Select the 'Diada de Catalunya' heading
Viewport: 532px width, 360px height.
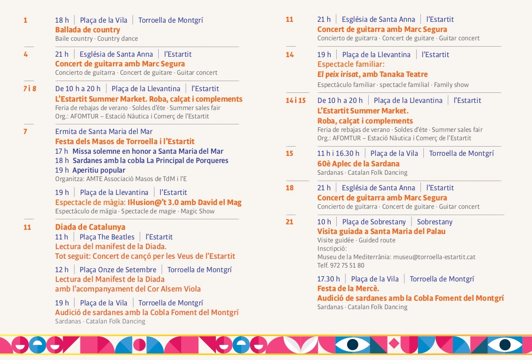(90, 227)
